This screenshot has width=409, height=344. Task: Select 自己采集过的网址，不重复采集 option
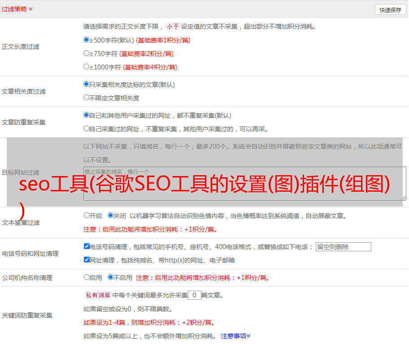[86, 128]
